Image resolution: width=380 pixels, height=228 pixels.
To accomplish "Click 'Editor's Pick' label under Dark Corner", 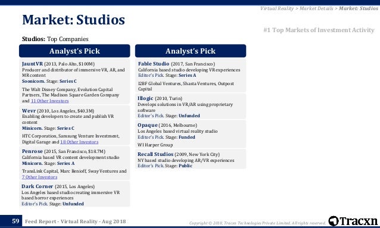I will click(x=35, y=204).
